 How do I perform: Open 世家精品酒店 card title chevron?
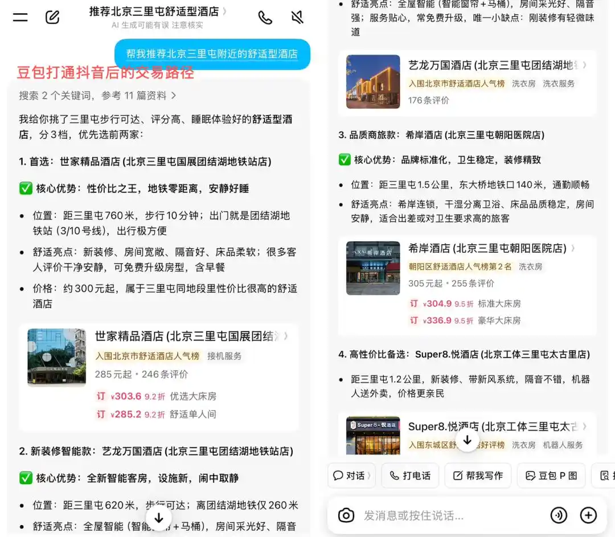(286, 336)
